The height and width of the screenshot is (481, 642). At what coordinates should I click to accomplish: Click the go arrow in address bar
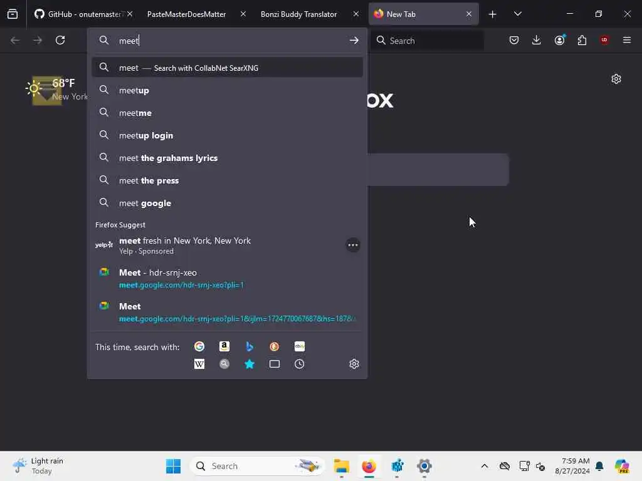tap(354, 41)
